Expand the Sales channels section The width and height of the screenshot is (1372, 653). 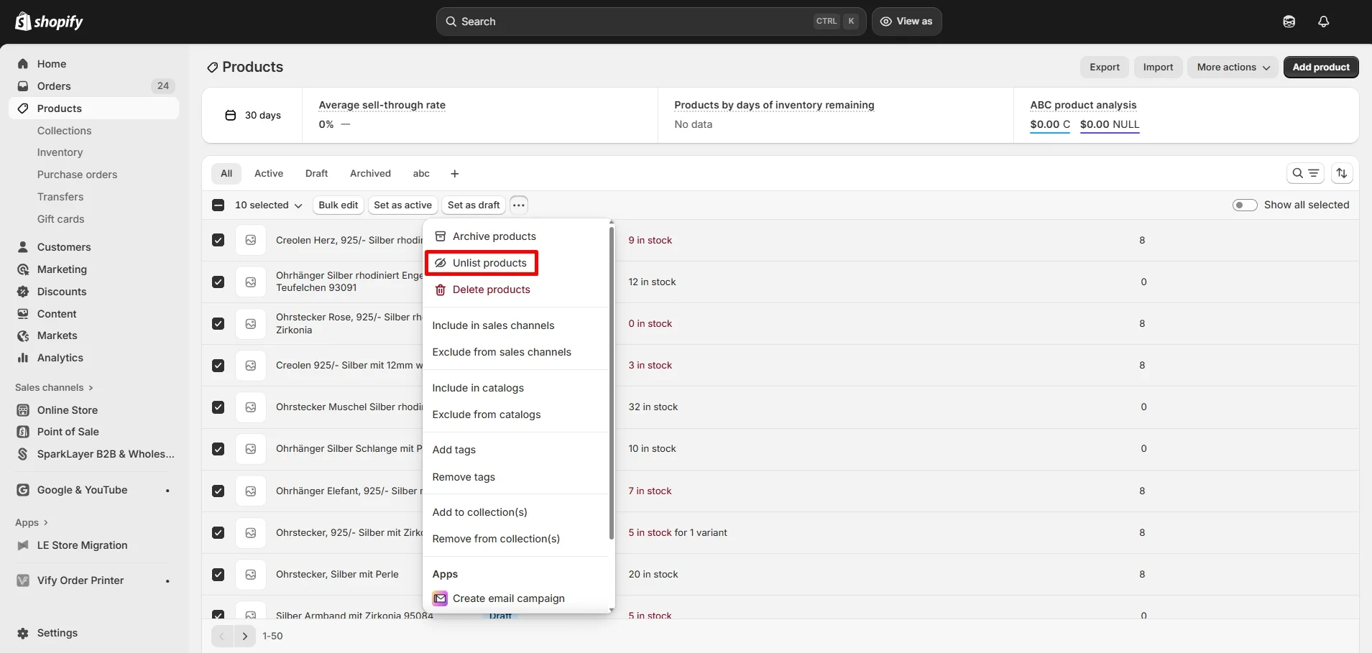click(53, 387)
